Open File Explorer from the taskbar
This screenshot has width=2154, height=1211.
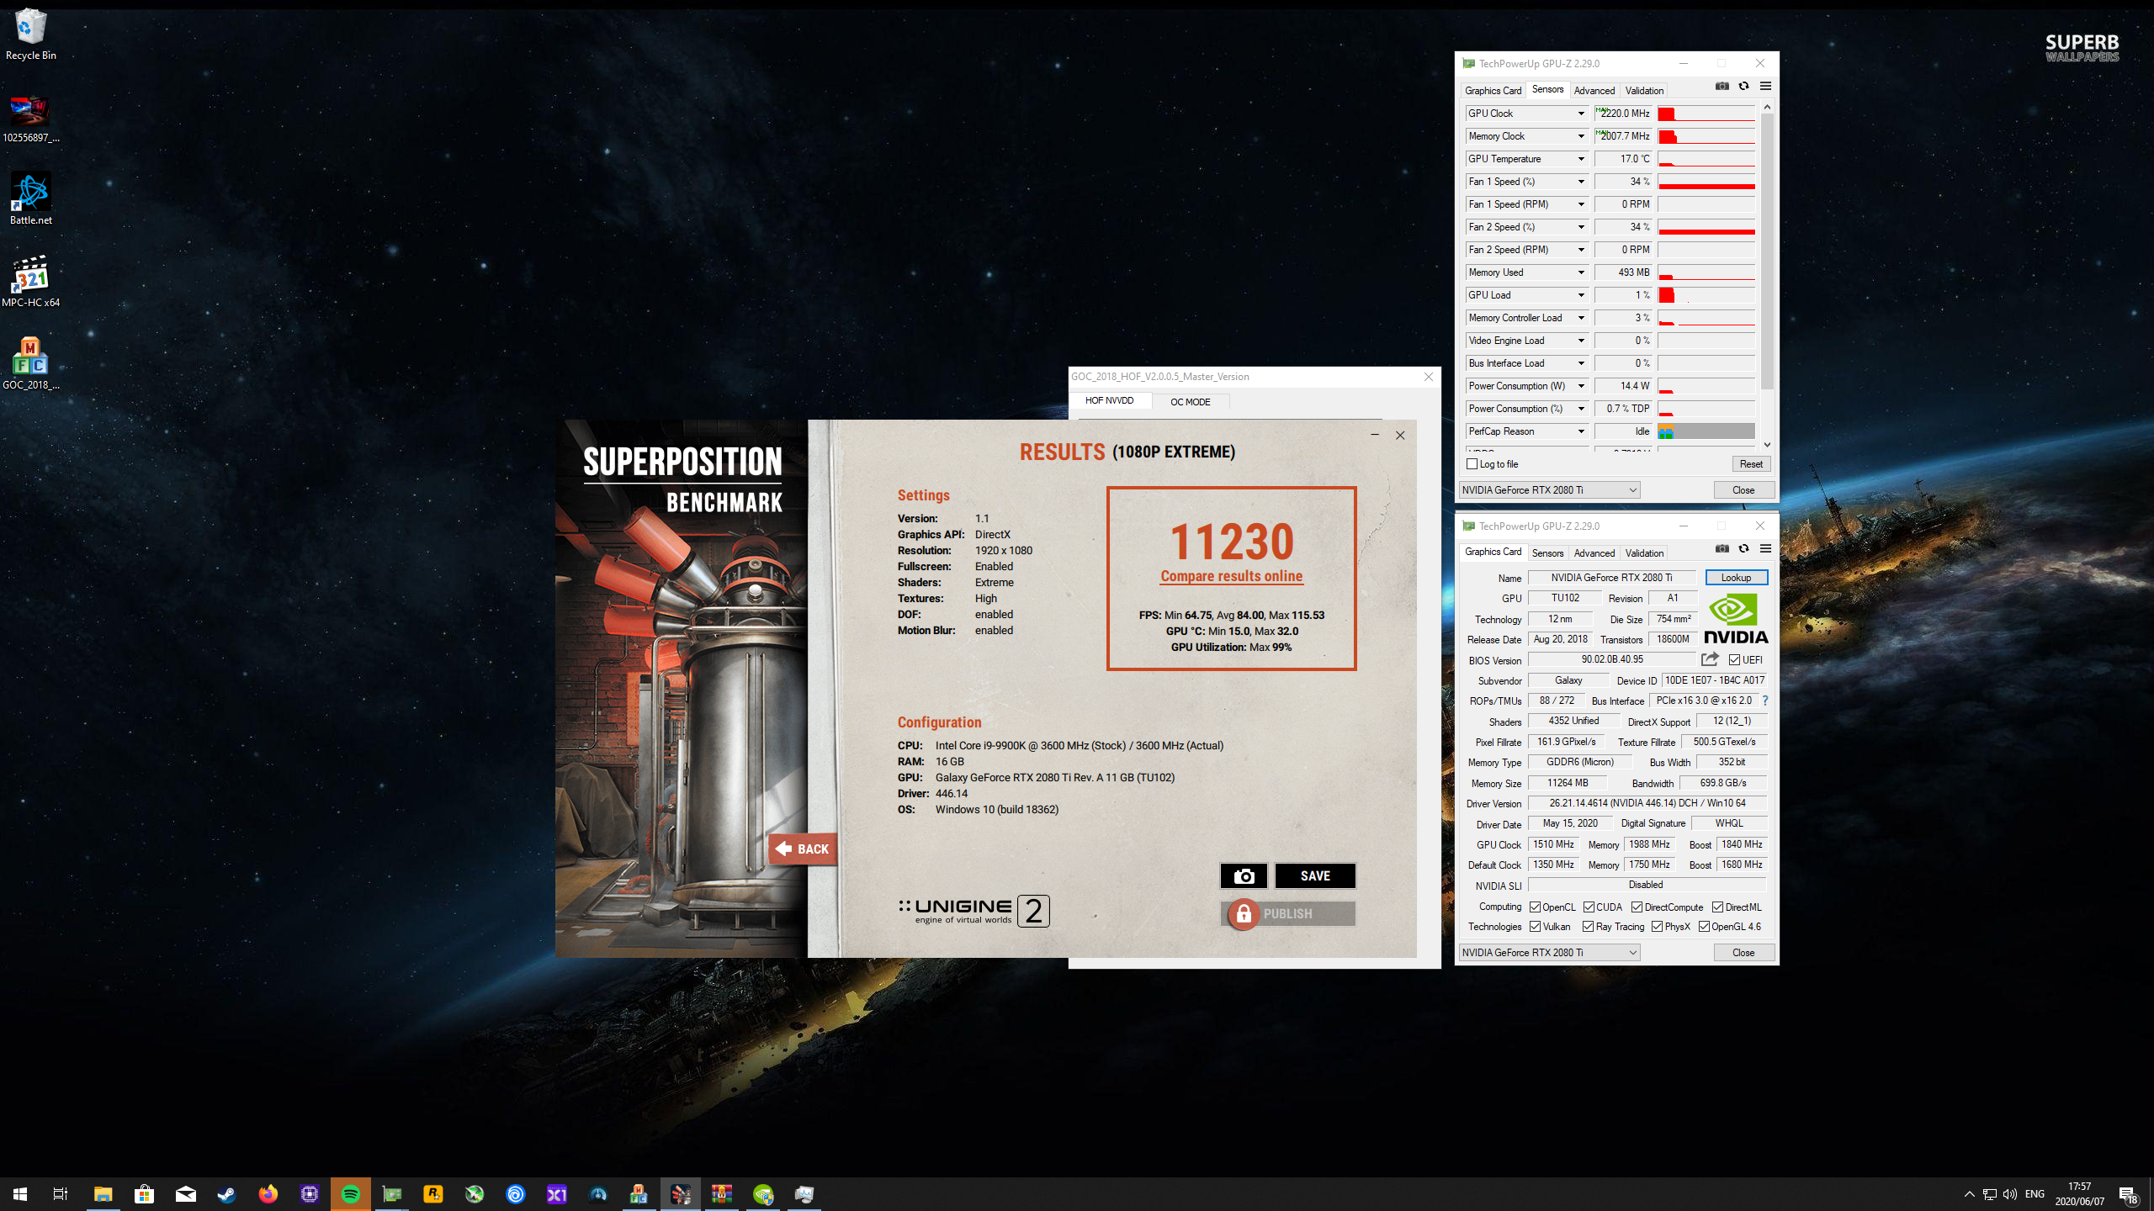103,1194
